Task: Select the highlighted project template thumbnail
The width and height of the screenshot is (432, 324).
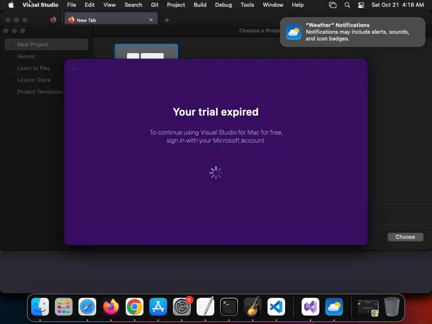Action: [x=146, y=51]
